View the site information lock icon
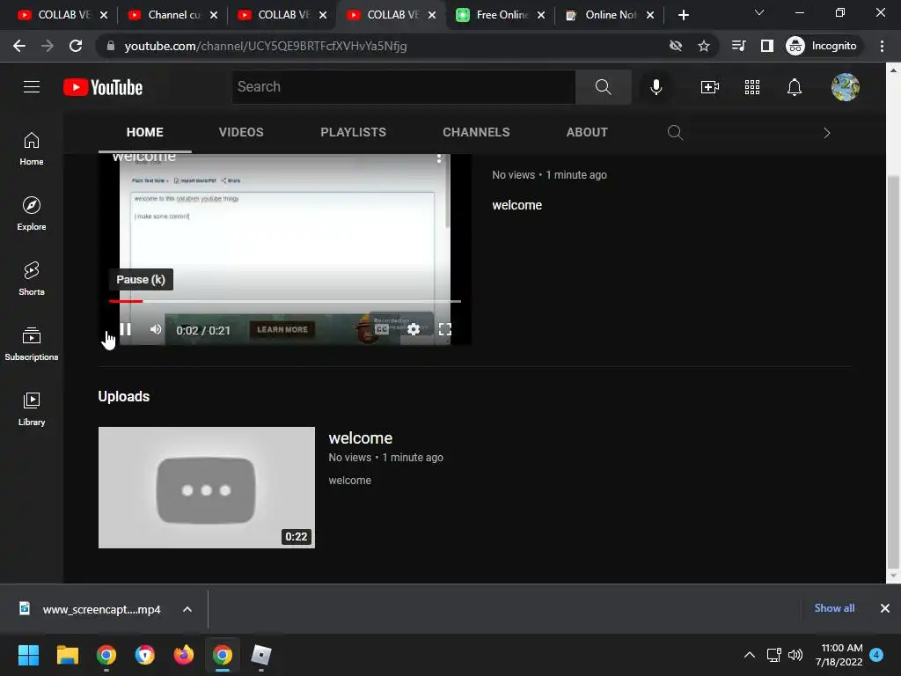Image resolution: width=901 pixels, height=676 pixels. [110, 46]
